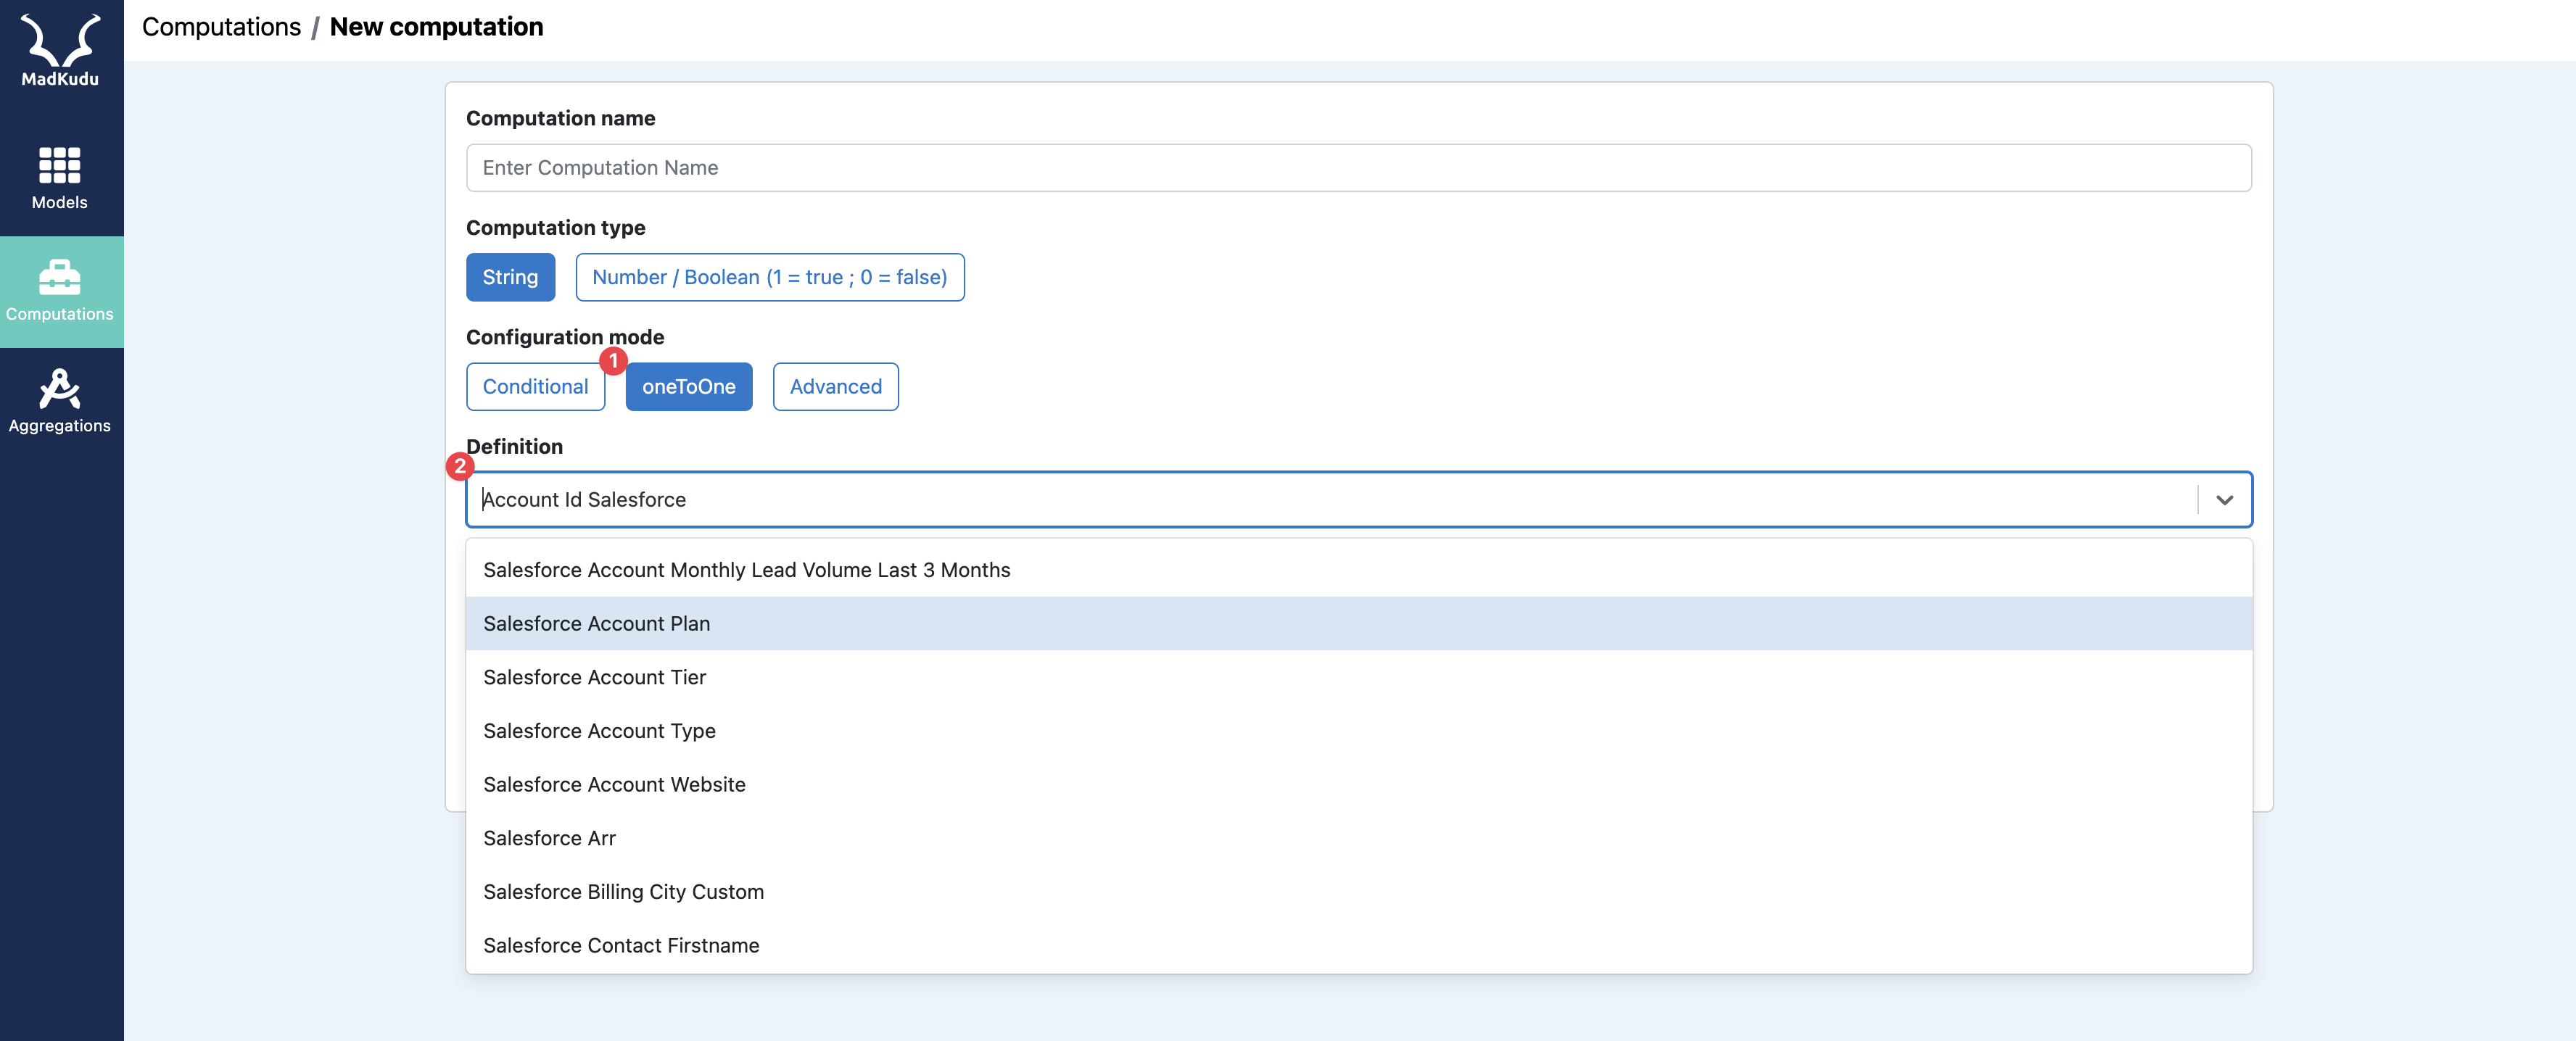Image resolution: width=2576 pixels, height=1041 pixels.
Task: Open the Computations toolbox icon
Action: pos(59,277)
